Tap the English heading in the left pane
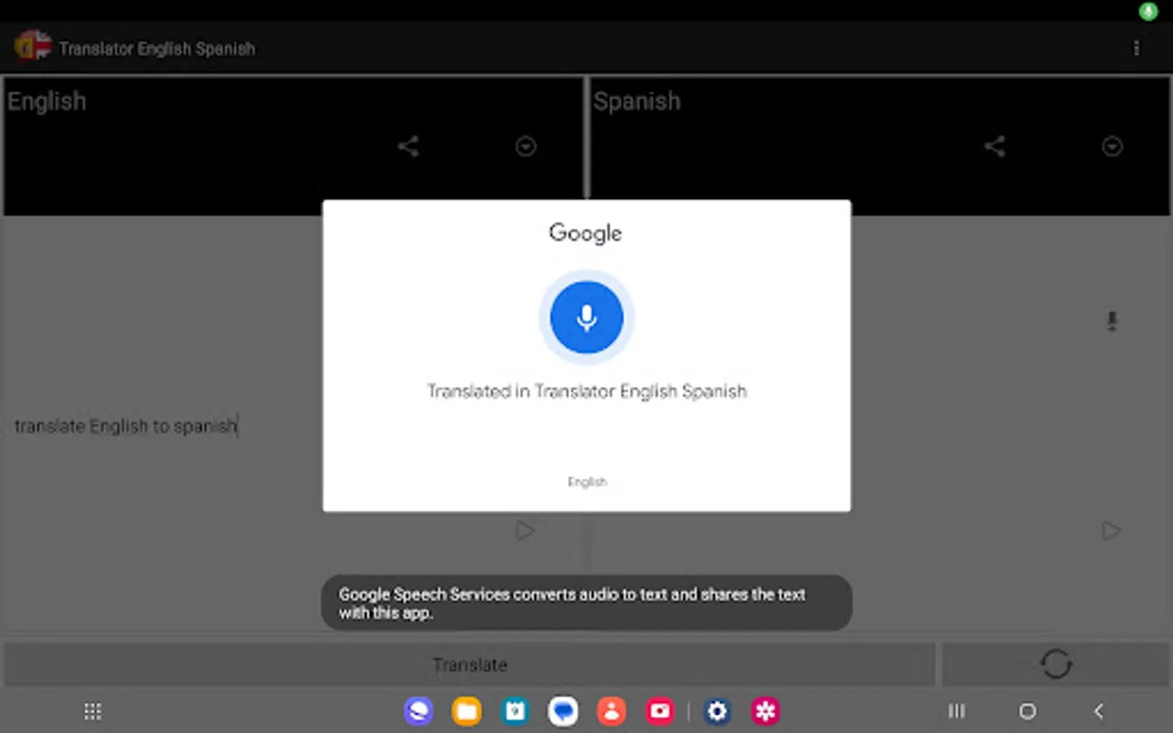The image size is (1173, 733). pos(46,101)
